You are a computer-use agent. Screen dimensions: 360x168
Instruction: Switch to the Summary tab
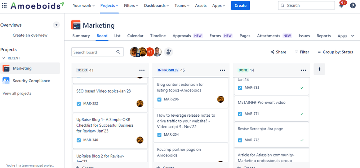pyautogui.click(x=81, y=36)
